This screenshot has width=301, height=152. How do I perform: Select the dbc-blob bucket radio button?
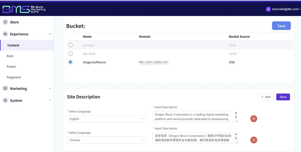click(x=70, y=54)
